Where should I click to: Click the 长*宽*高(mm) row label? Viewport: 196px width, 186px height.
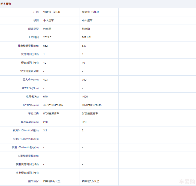coord(31,105)
